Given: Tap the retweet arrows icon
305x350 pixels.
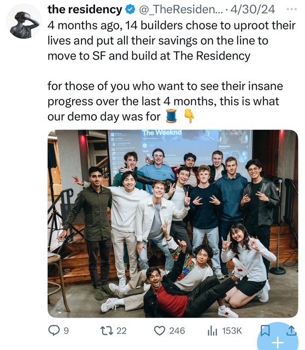Looking at the screenshot, I should tap(105, 330).
